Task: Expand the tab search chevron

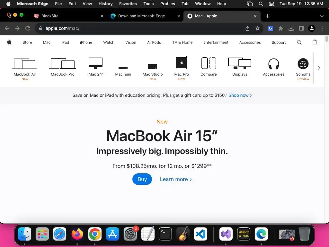Action: point(322,16)
